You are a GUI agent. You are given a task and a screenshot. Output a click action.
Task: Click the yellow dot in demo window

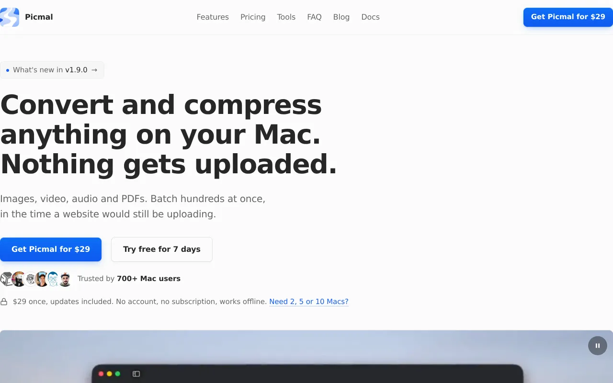[x=109, y=374]
